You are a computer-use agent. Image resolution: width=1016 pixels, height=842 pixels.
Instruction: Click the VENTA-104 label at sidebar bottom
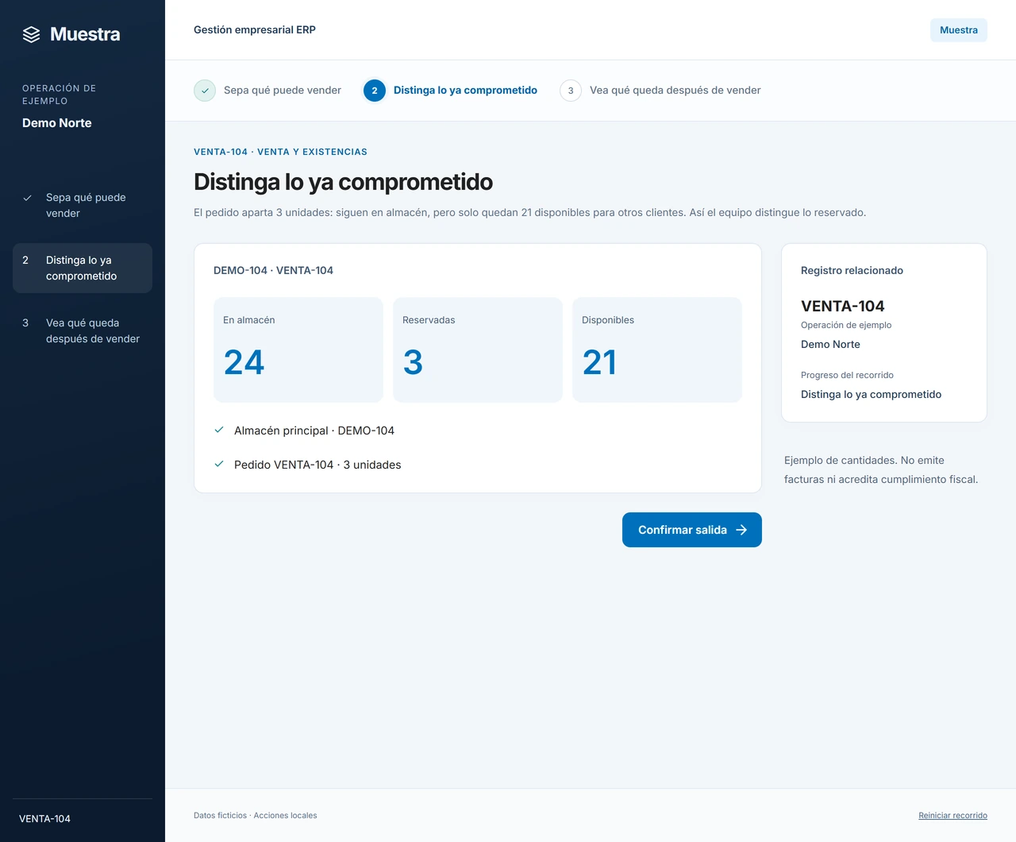click(45, 819)
